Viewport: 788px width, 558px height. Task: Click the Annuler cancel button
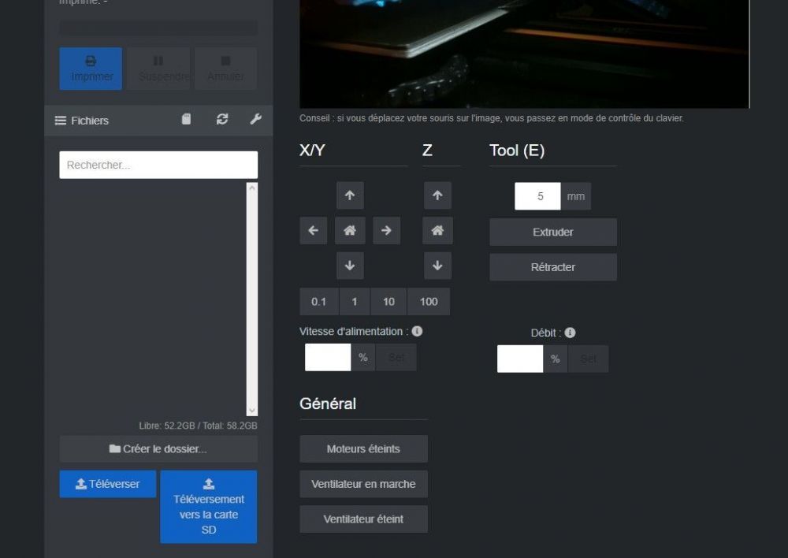pyautogui.click(x=225, y=69)
